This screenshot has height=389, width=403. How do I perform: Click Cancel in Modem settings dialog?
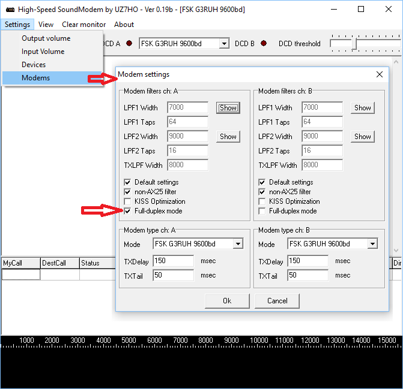point(277,301)
